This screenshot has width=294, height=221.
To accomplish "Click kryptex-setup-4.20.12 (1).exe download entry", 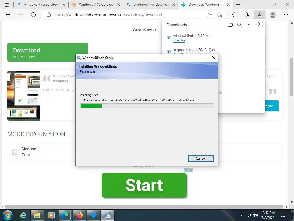I will coord(195,50).
